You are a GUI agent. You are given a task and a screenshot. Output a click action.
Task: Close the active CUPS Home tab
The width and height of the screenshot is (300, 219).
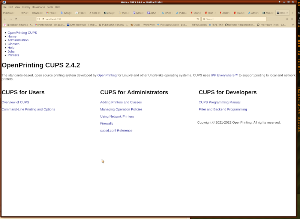click(x=287, y=13)
